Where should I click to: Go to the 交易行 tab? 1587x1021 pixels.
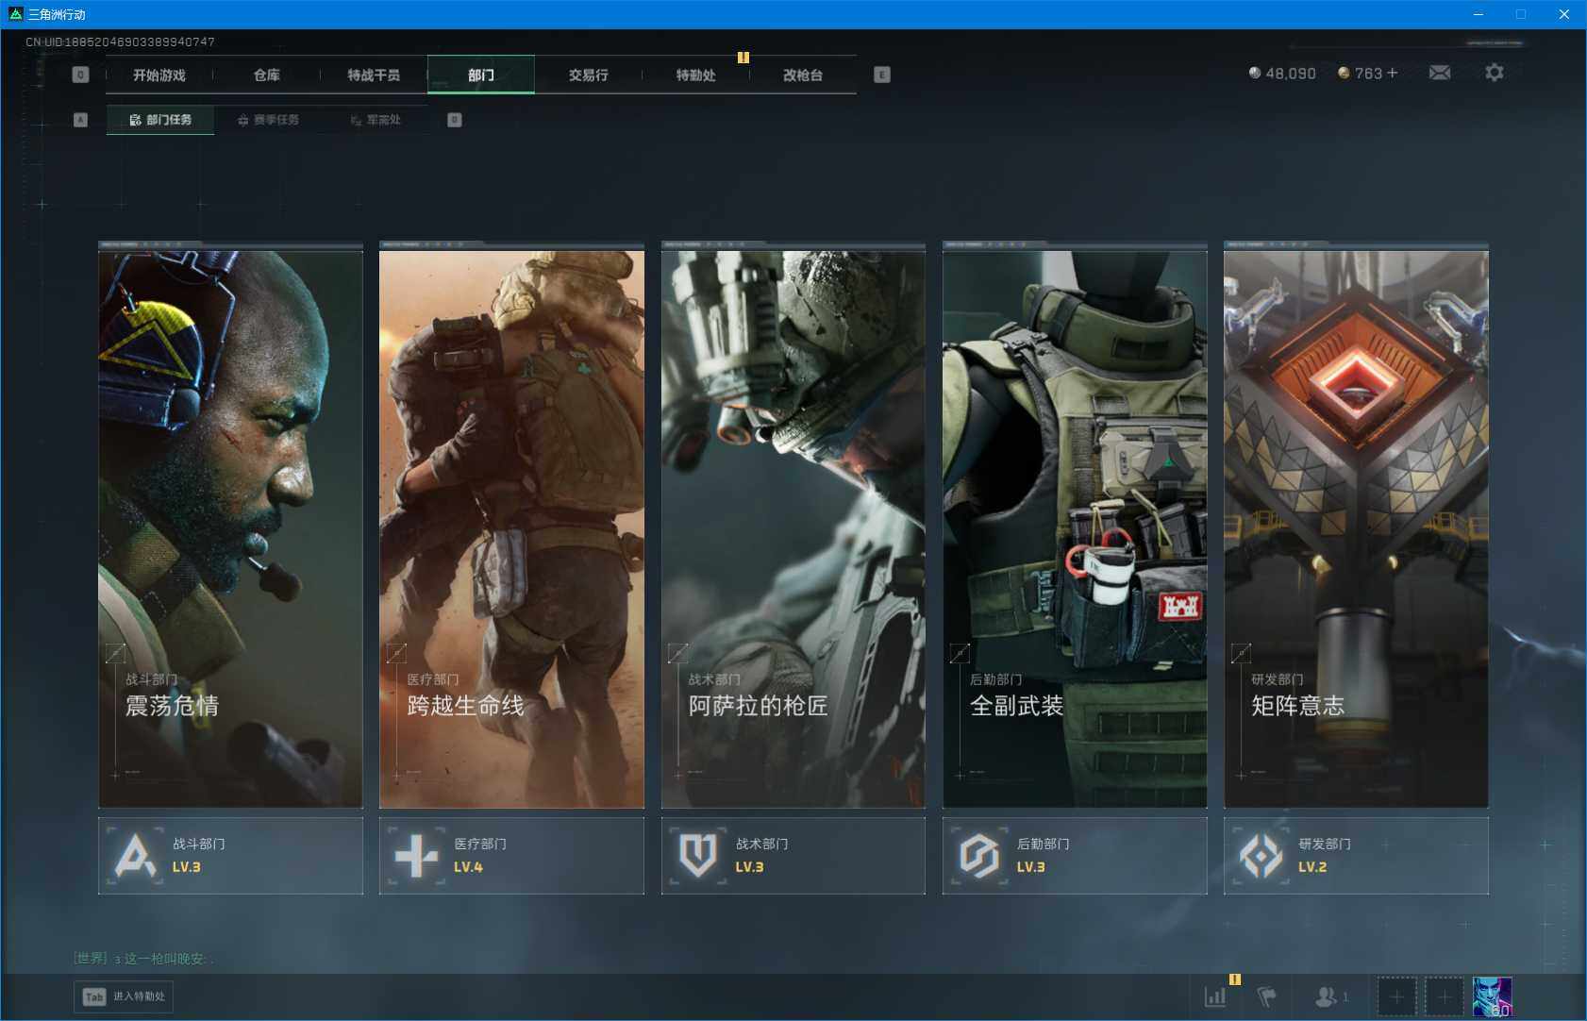(x=588, y=75)
